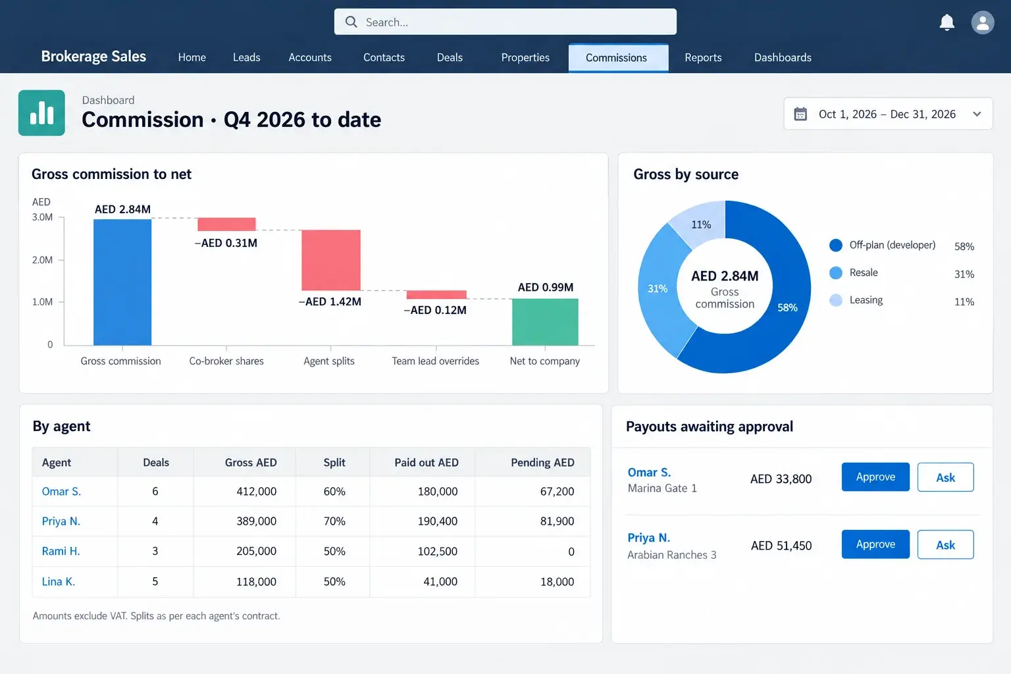Click Ask for Priya N. payout
1011x674 pixels.
[945, 544]
